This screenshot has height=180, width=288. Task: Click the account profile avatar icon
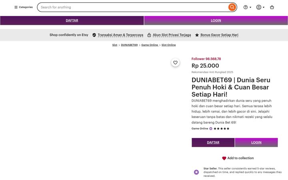click(x=259, y=7)
